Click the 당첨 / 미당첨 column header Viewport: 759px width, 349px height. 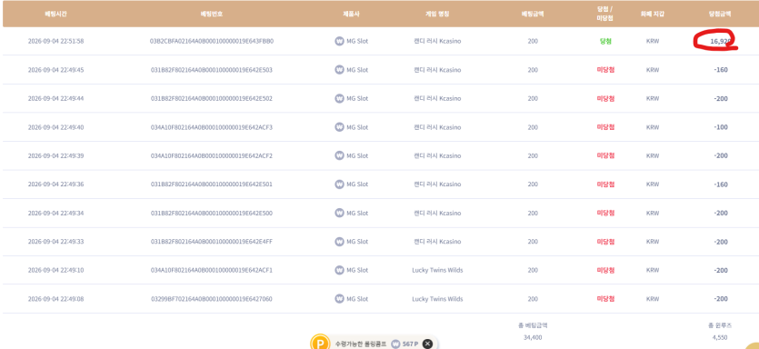tap(605, 14)
